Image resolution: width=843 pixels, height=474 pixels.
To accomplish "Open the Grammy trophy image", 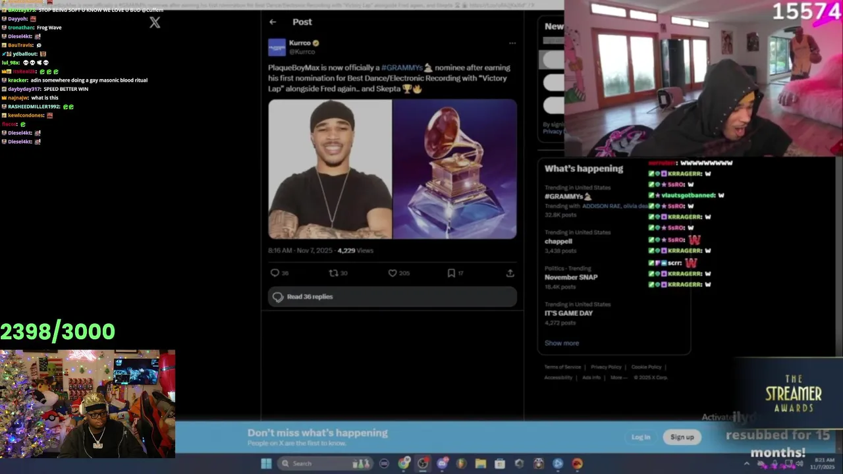I will coord(455,169).
